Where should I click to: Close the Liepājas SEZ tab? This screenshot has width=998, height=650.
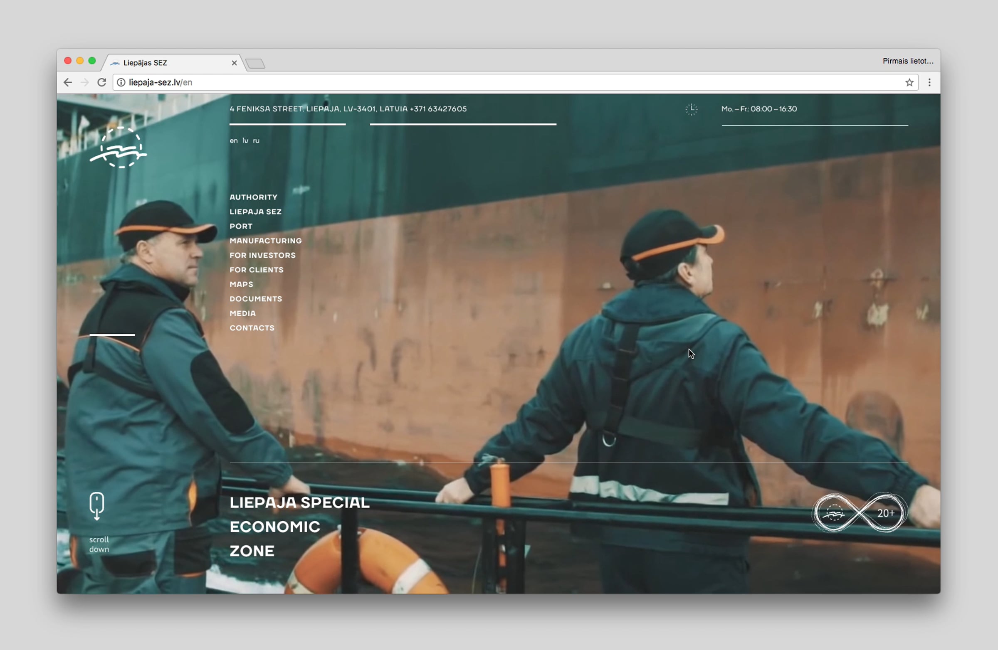click(234, 63)
